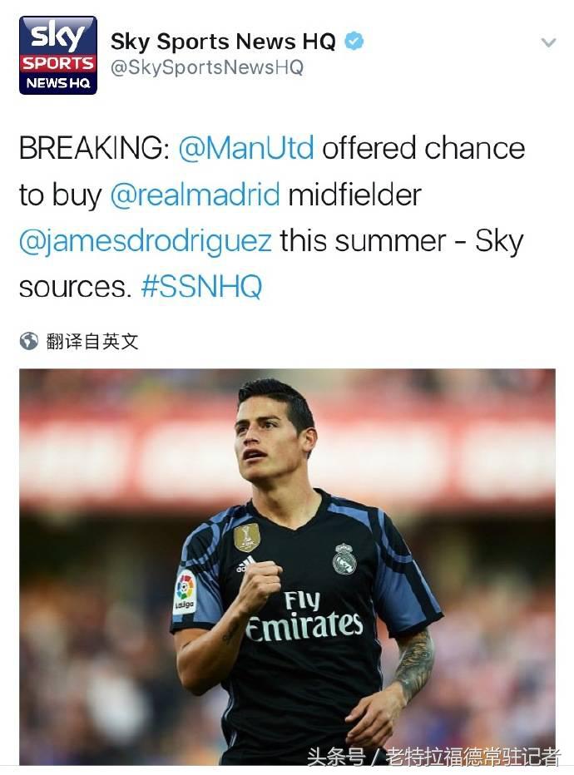
Task: Expand the tweet options chevron
Action: point(548,42)
